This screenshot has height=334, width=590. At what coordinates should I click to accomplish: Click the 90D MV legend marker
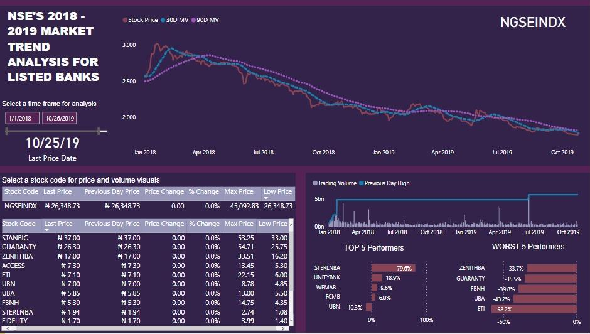coord(193,20)
